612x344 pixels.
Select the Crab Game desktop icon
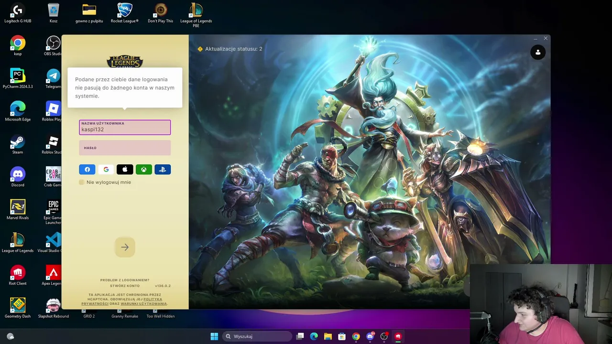[53, 177]
